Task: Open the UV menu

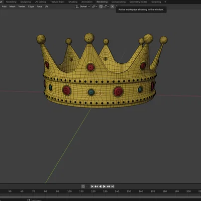Action: [46, 7]
